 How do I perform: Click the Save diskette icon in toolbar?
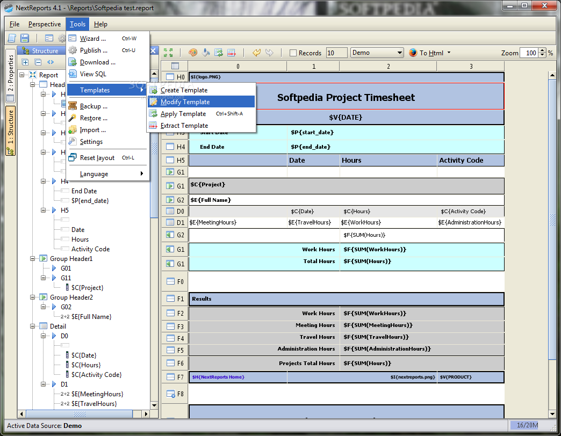point(24,38)
